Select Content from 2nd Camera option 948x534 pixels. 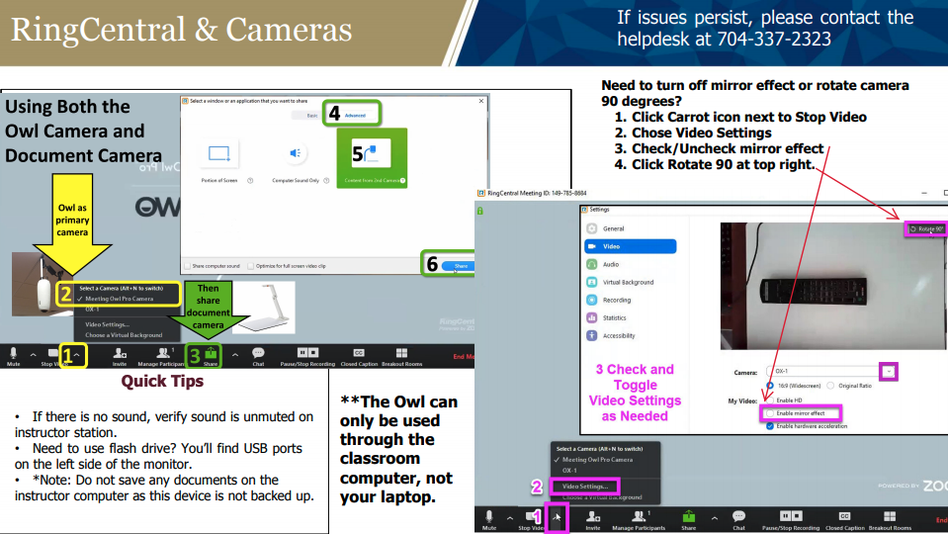(372, 158)
